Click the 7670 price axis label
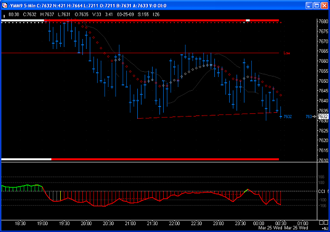 click(x=323, y=41)
